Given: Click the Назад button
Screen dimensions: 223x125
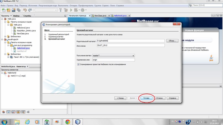Looking at the screenshot, I should 120,98.
